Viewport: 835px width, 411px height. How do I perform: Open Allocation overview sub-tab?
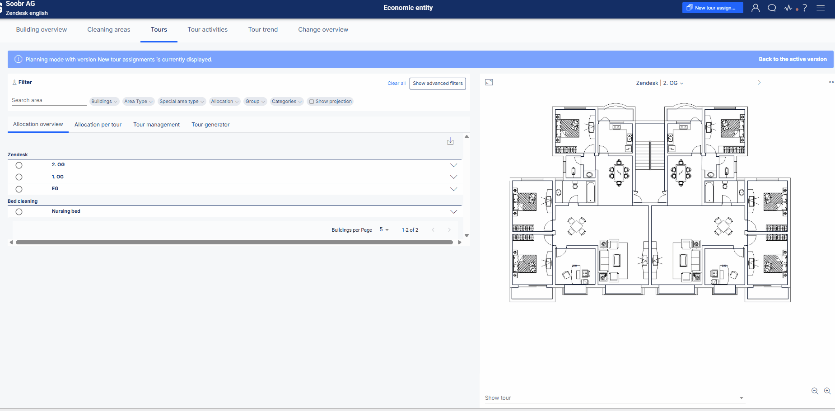[38, 124]
